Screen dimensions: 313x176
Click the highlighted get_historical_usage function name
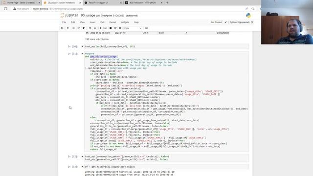pyautogui.click(x=103, y=57)
